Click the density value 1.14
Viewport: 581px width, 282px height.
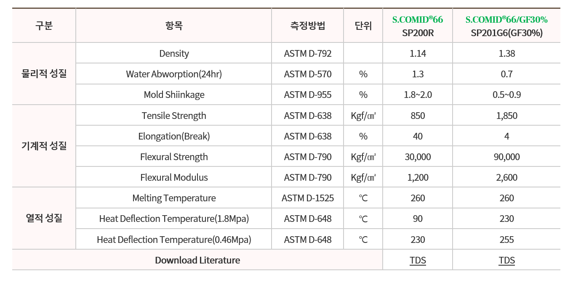[x=418, y=54]
